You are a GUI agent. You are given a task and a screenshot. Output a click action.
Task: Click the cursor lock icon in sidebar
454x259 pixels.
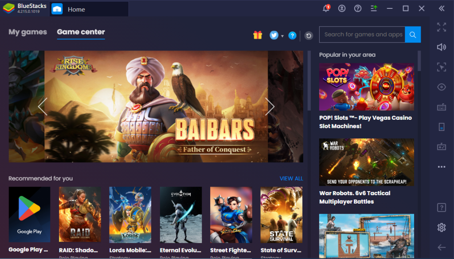click(442, 67)
